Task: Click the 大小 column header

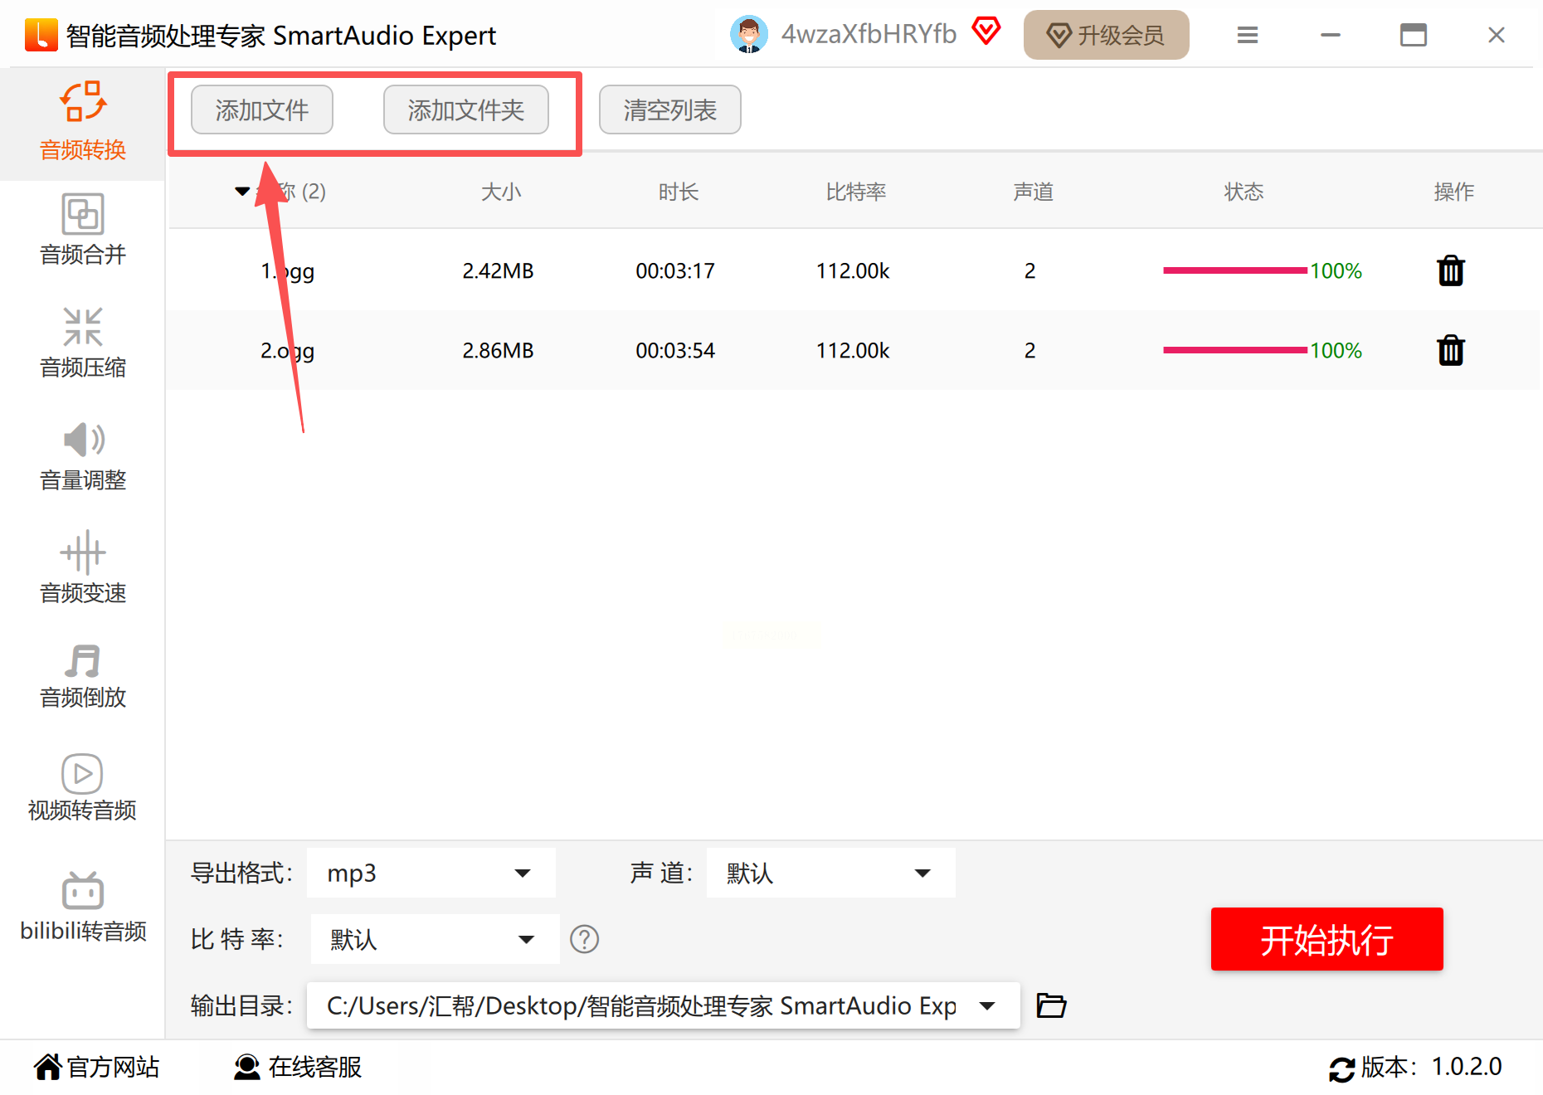Action: (x=501, y=192)
